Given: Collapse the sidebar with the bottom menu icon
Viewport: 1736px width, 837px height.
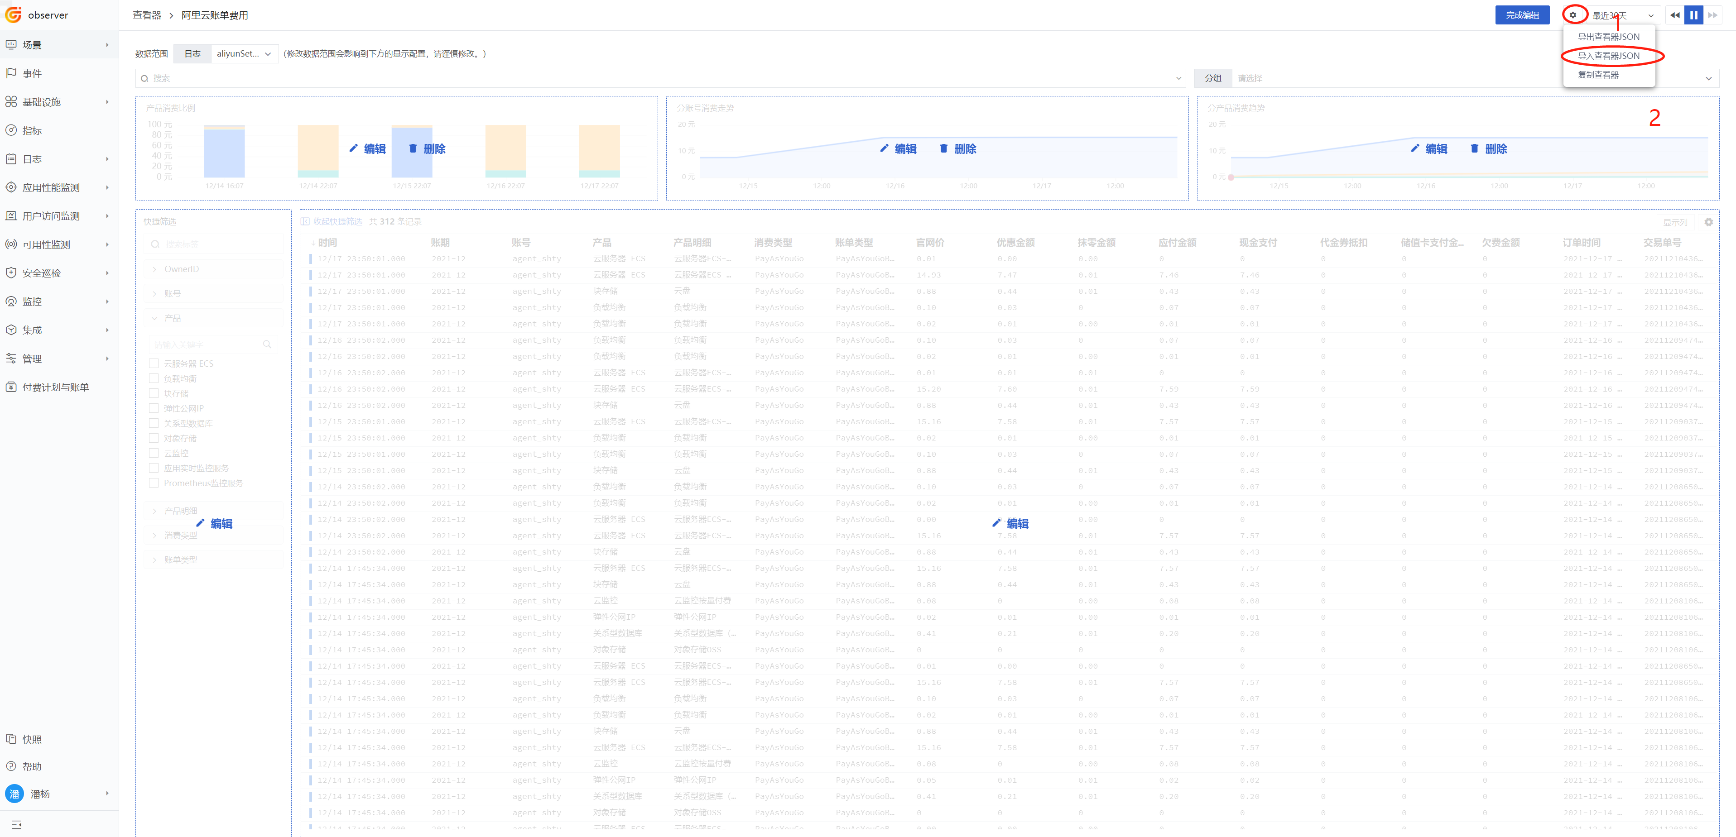Looking at the screenshot, I should tap(17, 824).
